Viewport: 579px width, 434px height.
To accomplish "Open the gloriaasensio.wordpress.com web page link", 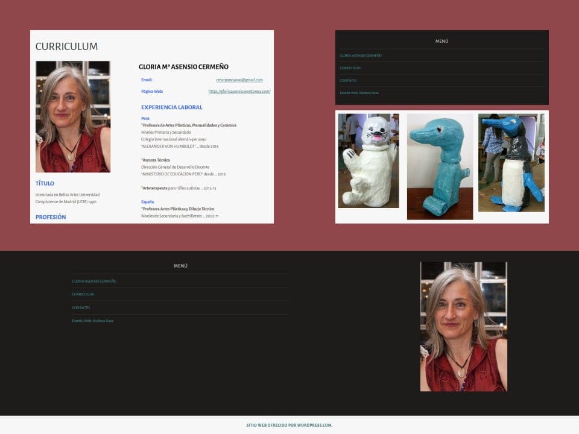I will pos(239,92).
